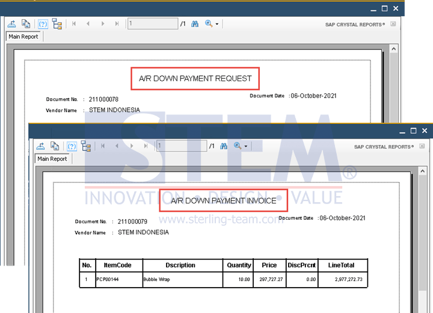Click document number 211000078
Viewport: 433px width, 313px height.
(x=103, y=99)
